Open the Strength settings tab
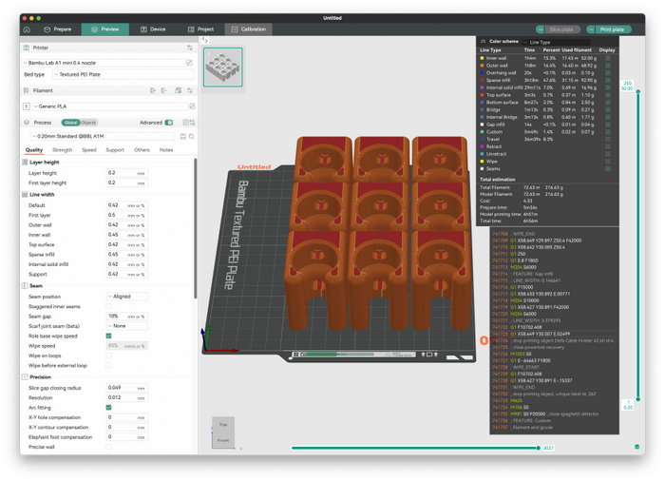Screen dimensions: 665x481 62,150
